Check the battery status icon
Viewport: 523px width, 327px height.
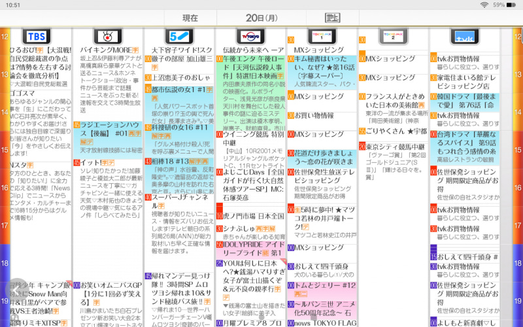[511, 5]
